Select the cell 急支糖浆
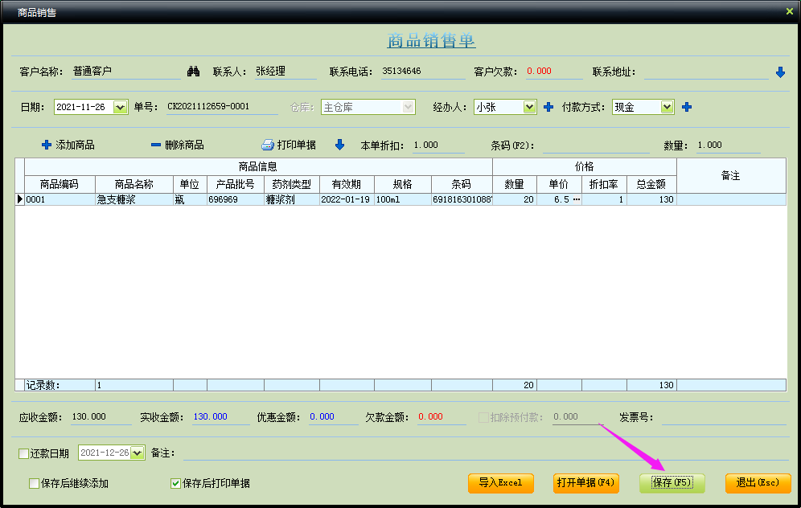 (x=133, y=199)
